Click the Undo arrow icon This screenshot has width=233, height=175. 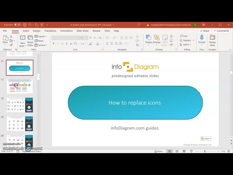30,25
